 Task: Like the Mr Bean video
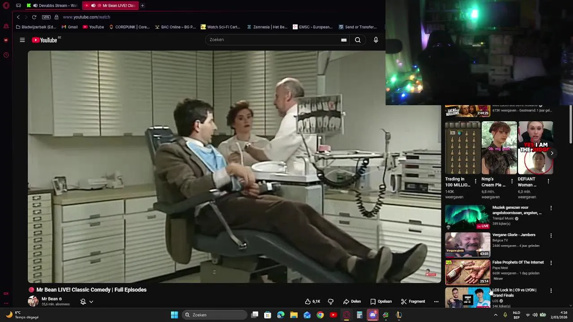pos(312,301)
